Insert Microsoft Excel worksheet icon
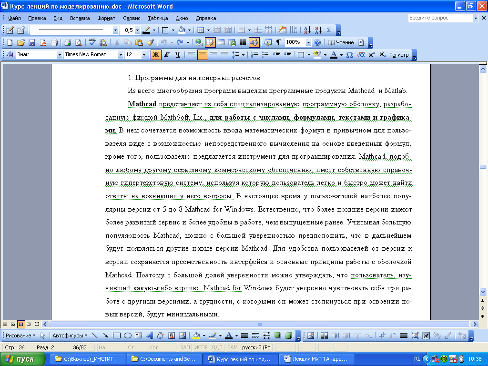The image size is (488, 366). (232, 42)
